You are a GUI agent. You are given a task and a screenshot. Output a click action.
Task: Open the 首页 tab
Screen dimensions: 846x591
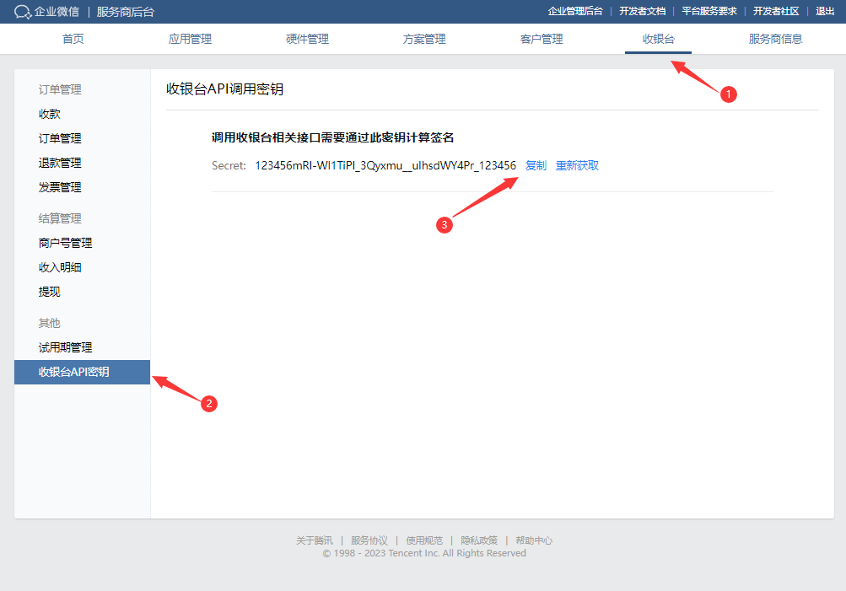[x=73, y=39]
